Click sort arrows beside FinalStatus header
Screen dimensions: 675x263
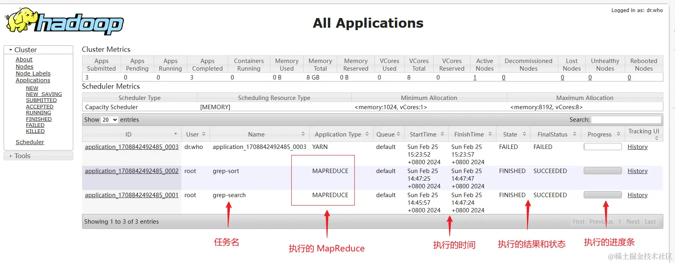pos(574,134)
